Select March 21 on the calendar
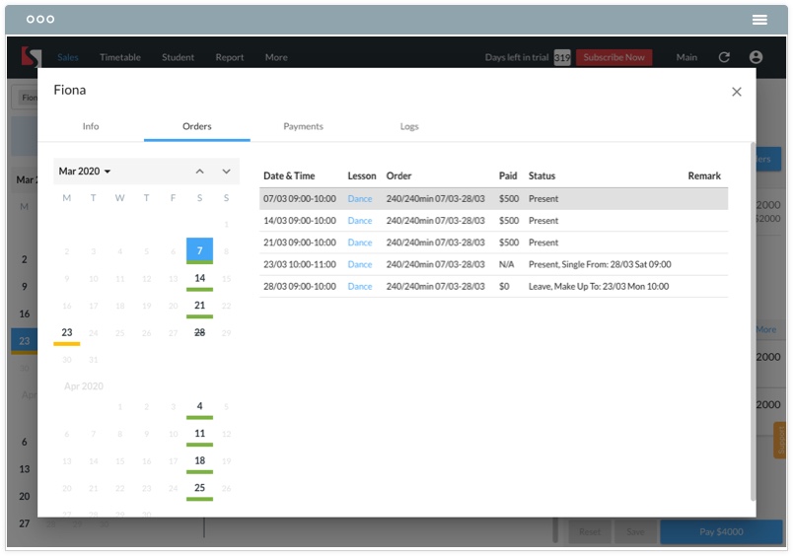This screenshot has height=556, width=793. coord(199,306)
